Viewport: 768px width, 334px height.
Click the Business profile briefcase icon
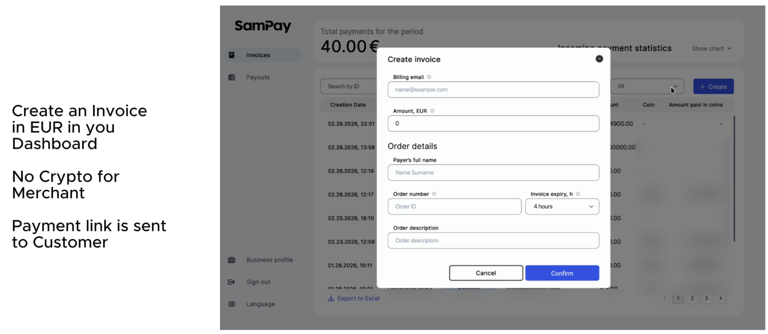231,260
